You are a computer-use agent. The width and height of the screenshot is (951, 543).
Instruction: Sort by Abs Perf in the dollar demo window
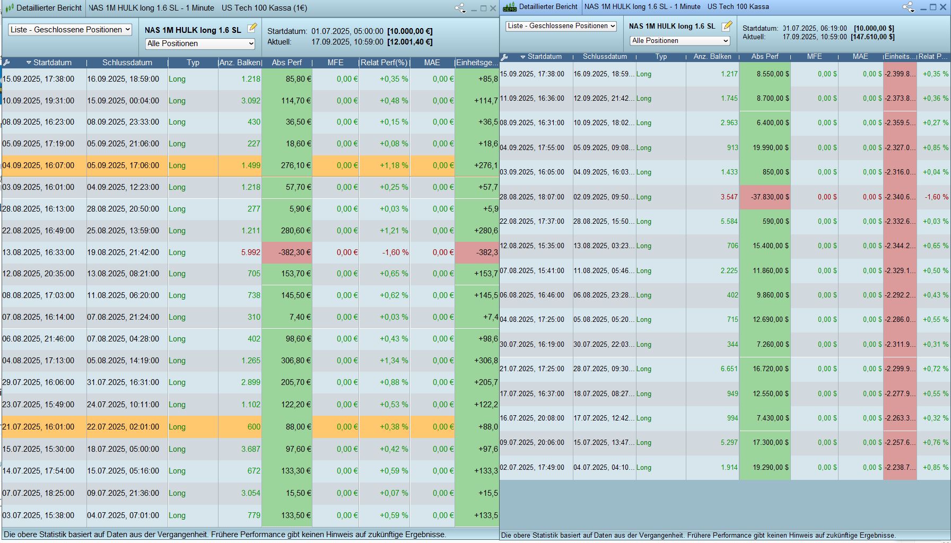765,57
